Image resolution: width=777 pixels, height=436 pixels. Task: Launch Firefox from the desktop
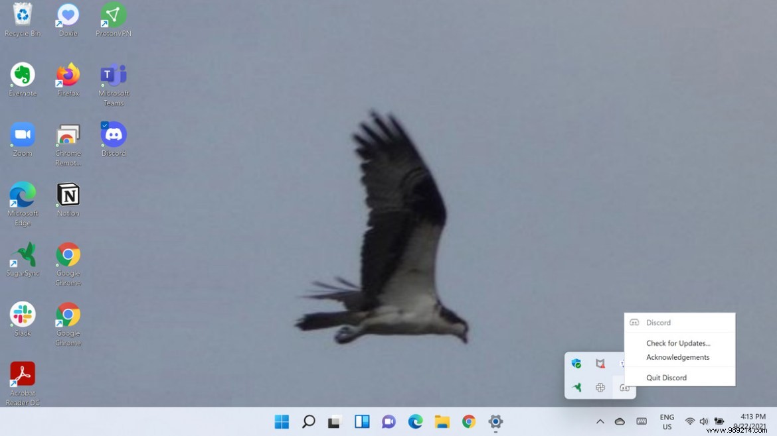tap(68, 73)
